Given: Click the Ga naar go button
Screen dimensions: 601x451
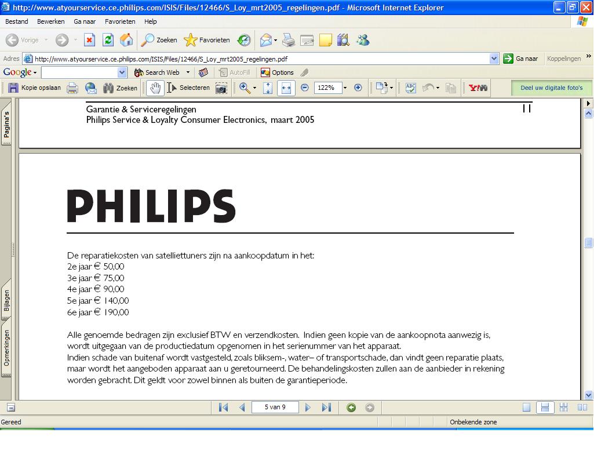Looking at the screenshot, I should click(x=520, y=59).
